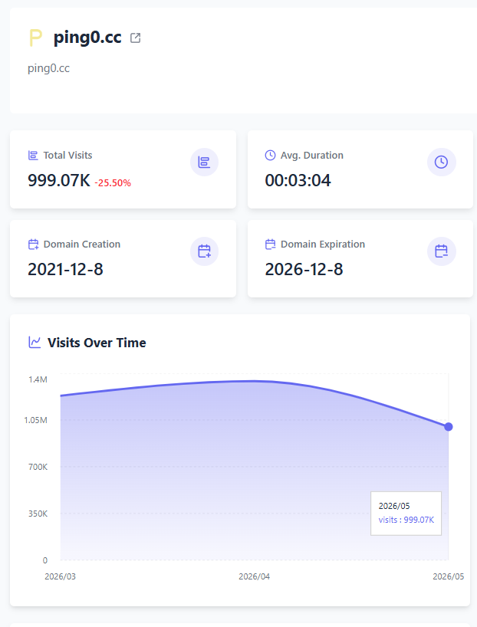This screenshot has width=477, height=627.
Task: Click the line chart icon beside Visits Over Time
Action: 35,343
